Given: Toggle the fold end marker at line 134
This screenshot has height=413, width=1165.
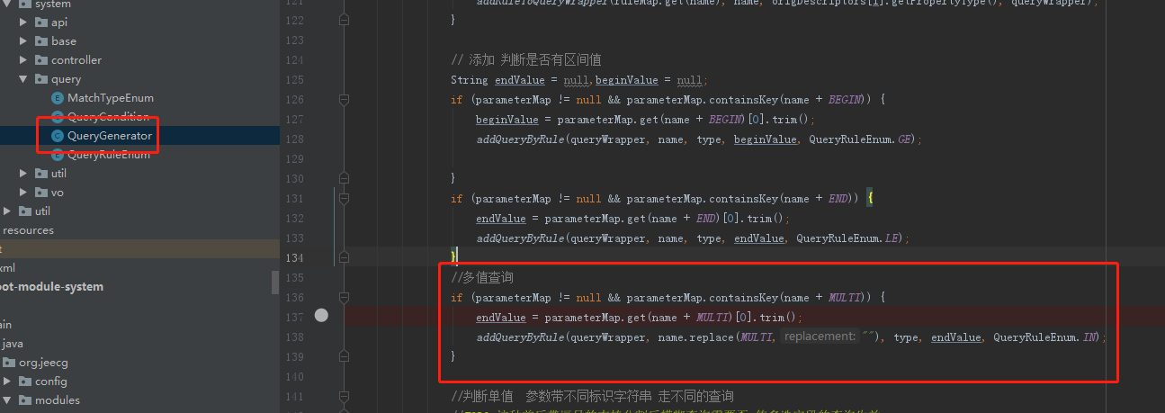Looking at the screenshot, I should [343, 257].
